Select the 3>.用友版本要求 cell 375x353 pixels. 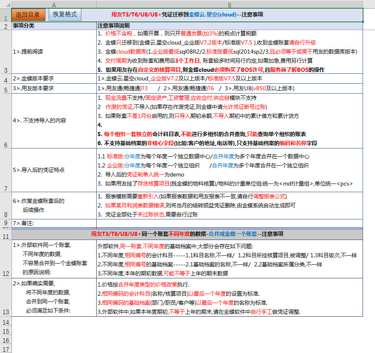click(54, 88)
